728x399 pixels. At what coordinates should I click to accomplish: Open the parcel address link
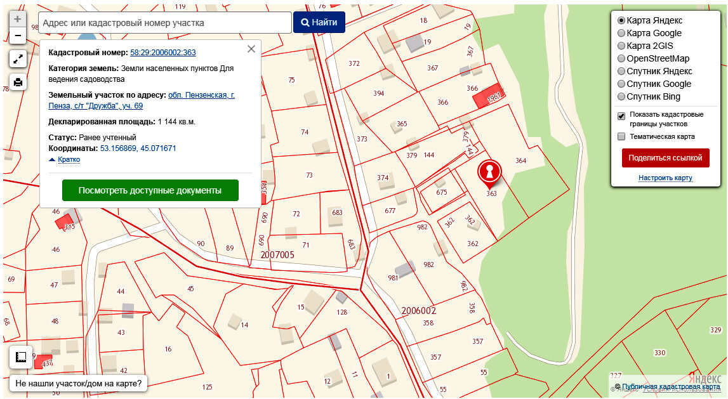tap(142, 100)
